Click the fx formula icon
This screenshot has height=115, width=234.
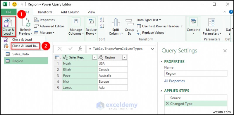coord(80,49)
